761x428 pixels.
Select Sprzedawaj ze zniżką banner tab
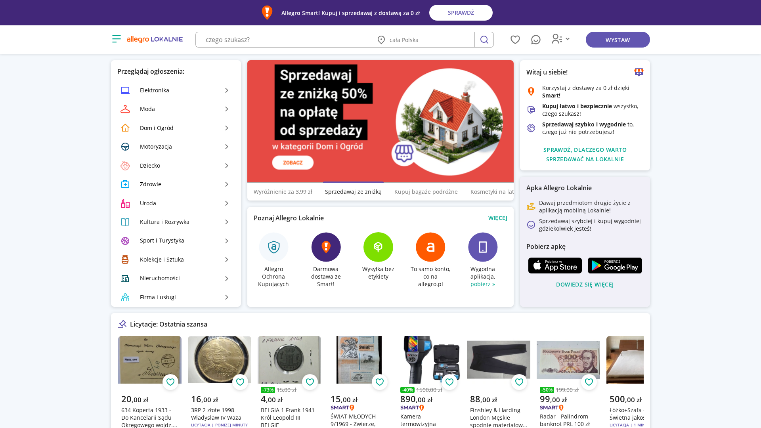click(x=353, y=192)
